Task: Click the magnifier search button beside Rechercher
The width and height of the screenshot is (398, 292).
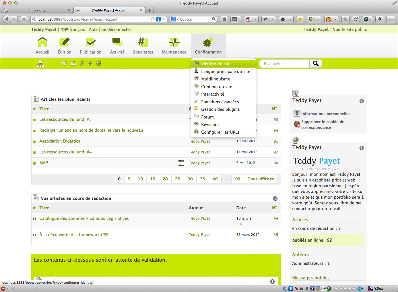Action: click(316, 64)
